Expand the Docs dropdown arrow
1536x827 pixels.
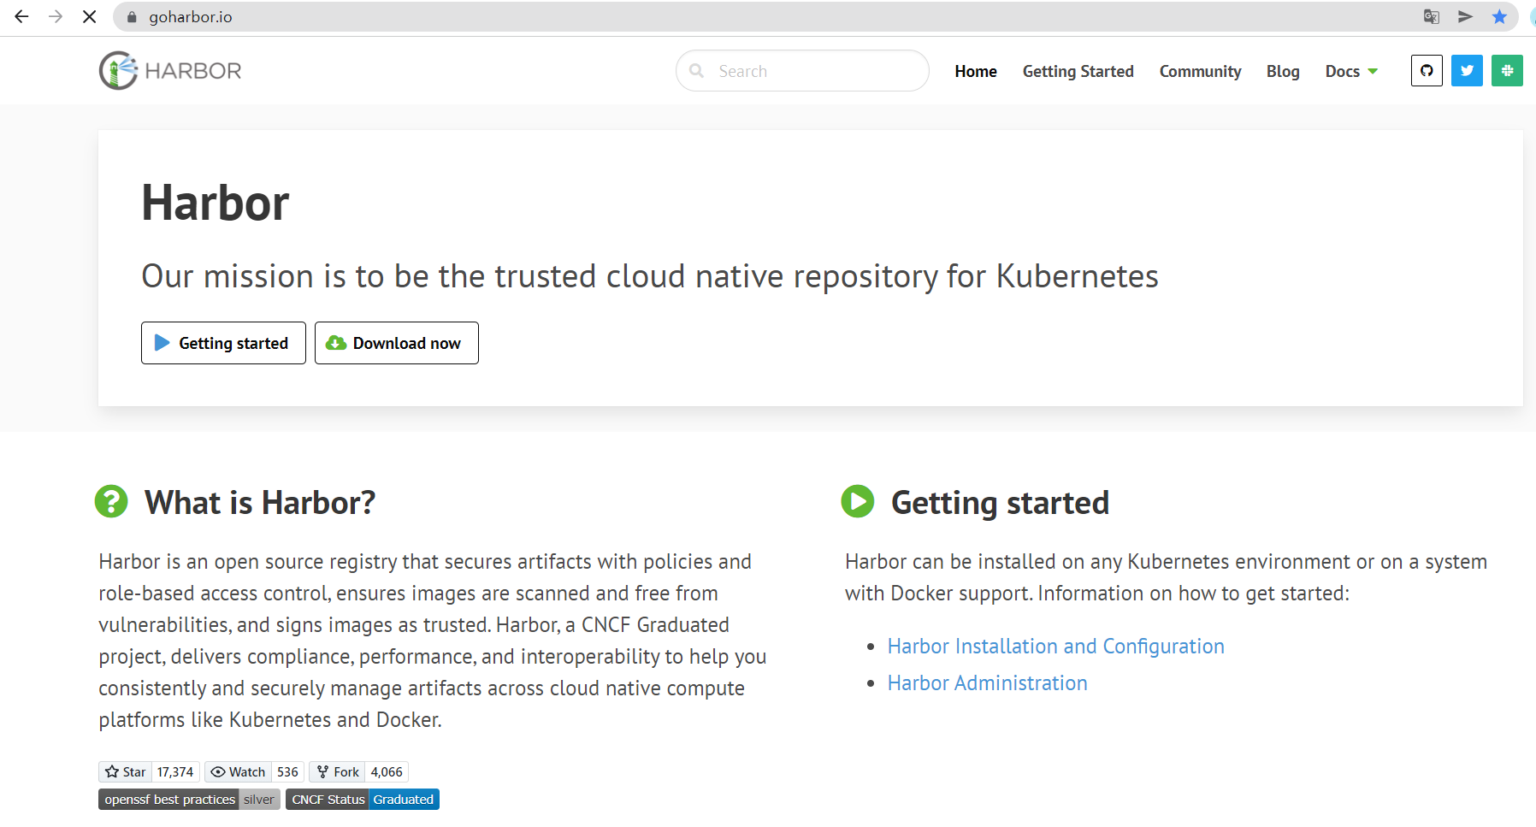(1373, 72)
